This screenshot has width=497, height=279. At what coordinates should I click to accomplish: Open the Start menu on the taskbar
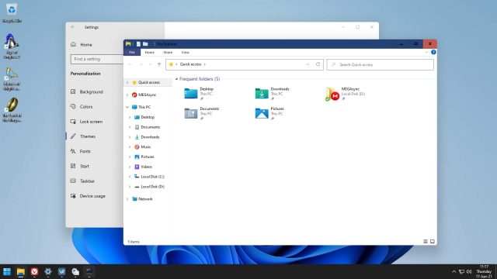pos(7,272)
